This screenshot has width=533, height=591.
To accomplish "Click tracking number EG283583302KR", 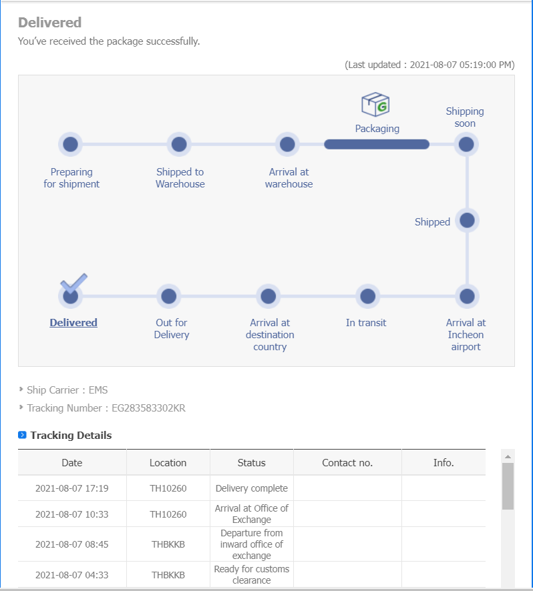I will point(148,408).
